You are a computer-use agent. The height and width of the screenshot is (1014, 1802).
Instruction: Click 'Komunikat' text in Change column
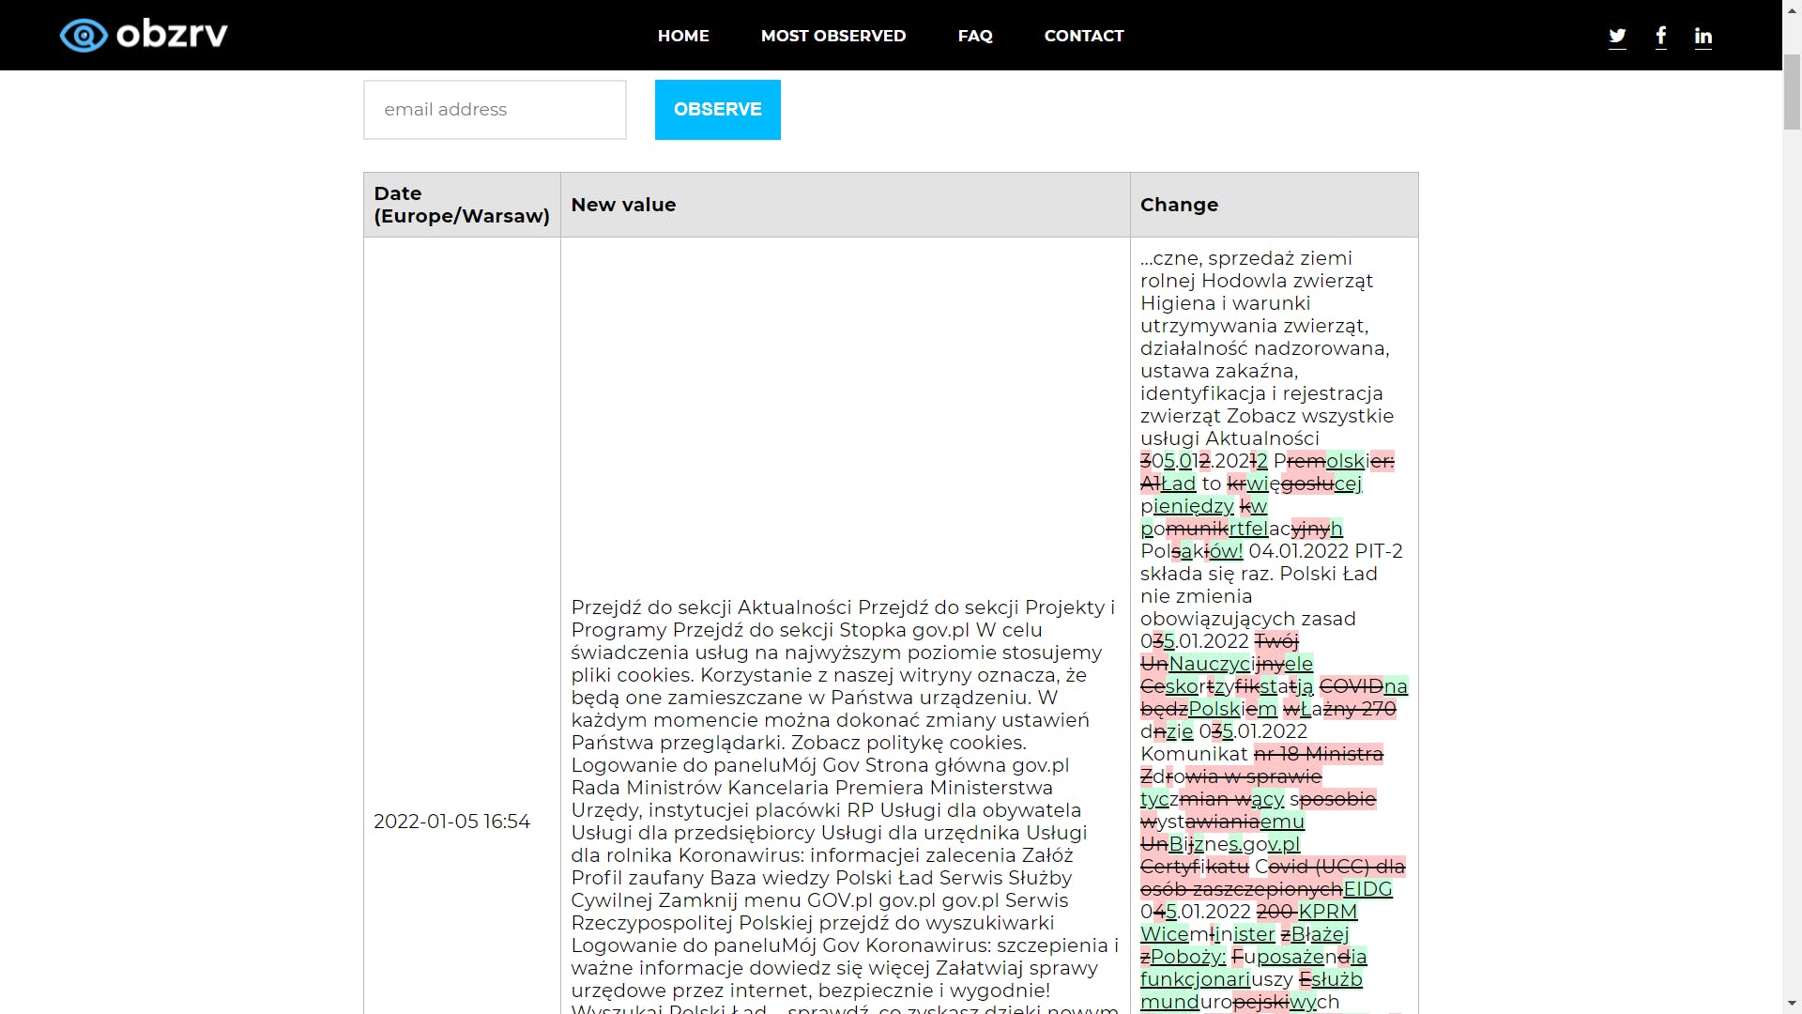click(1194, 754)
